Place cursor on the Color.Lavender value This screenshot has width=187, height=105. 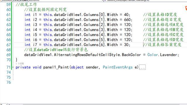point(163,55)
